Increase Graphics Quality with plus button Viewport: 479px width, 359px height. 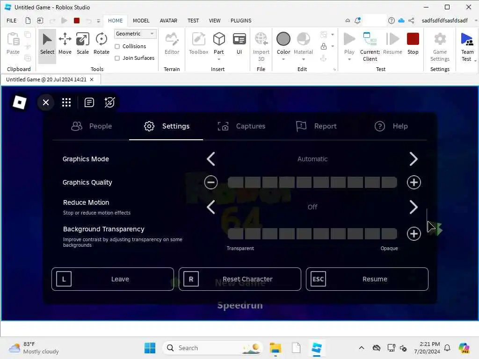coord(414,182)
